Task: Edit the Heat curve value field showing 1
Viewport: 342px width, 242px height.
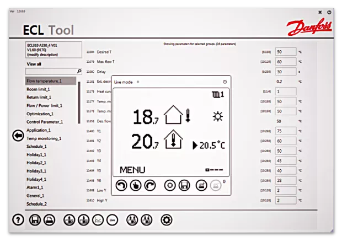Action: pyautogui.click(x=286, y=92)
